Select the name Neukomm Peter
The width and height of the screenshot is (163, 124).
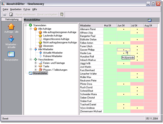[x=88, y=81]
